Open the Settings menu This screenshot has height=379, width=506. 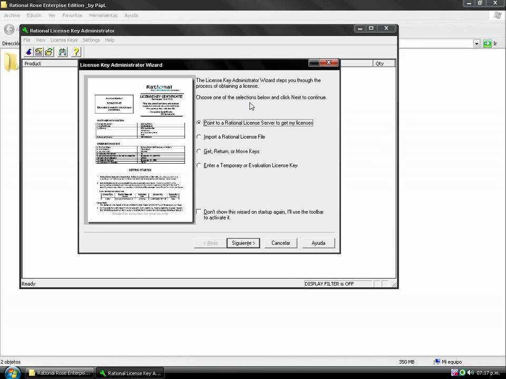pyautogui.click(x=91, y=40)
